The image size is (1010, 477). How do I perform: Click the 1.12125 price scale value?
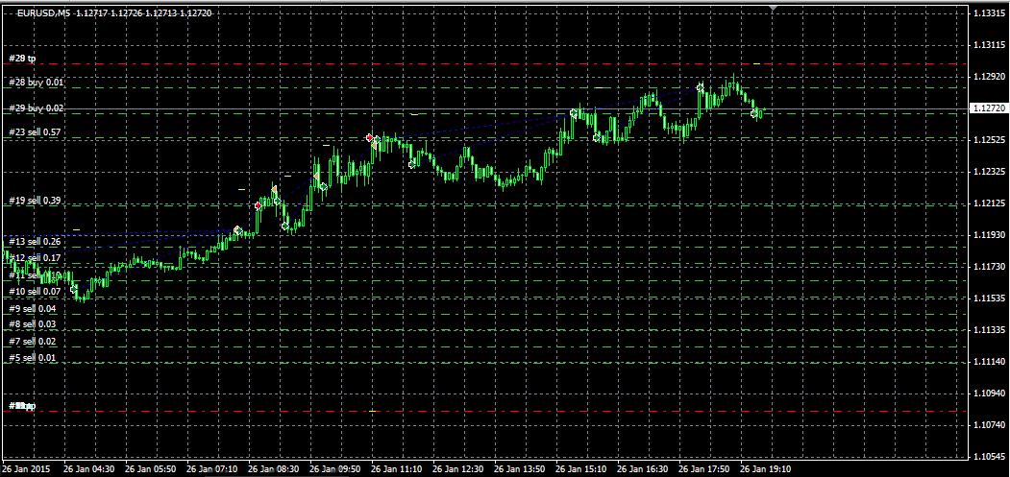[x=988, y=203]
